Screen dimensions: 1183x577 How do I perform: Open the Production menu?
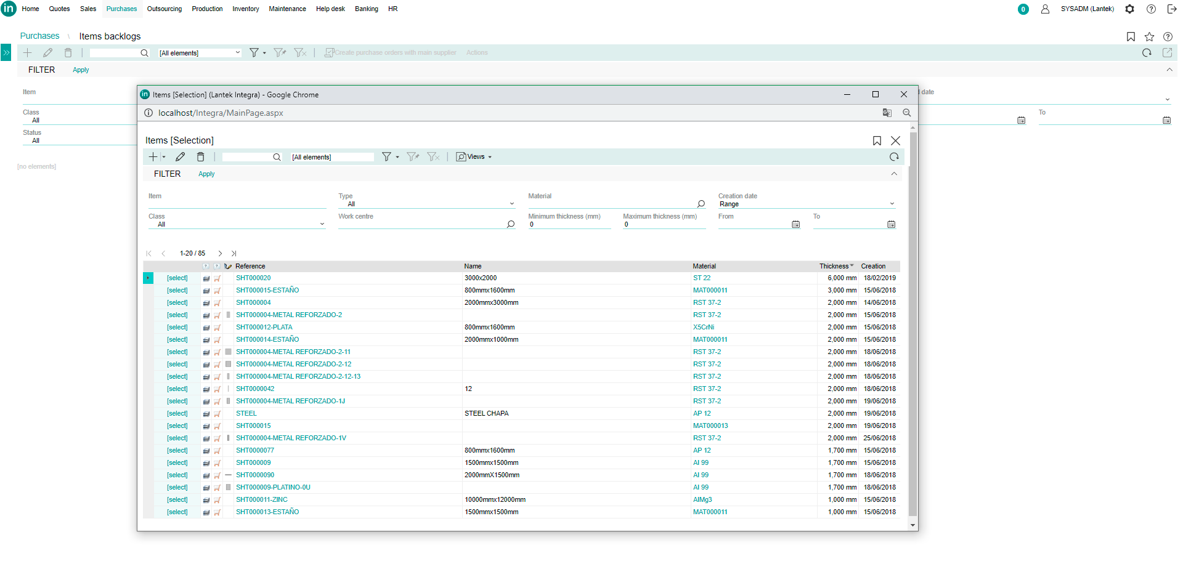pos(207,9)
